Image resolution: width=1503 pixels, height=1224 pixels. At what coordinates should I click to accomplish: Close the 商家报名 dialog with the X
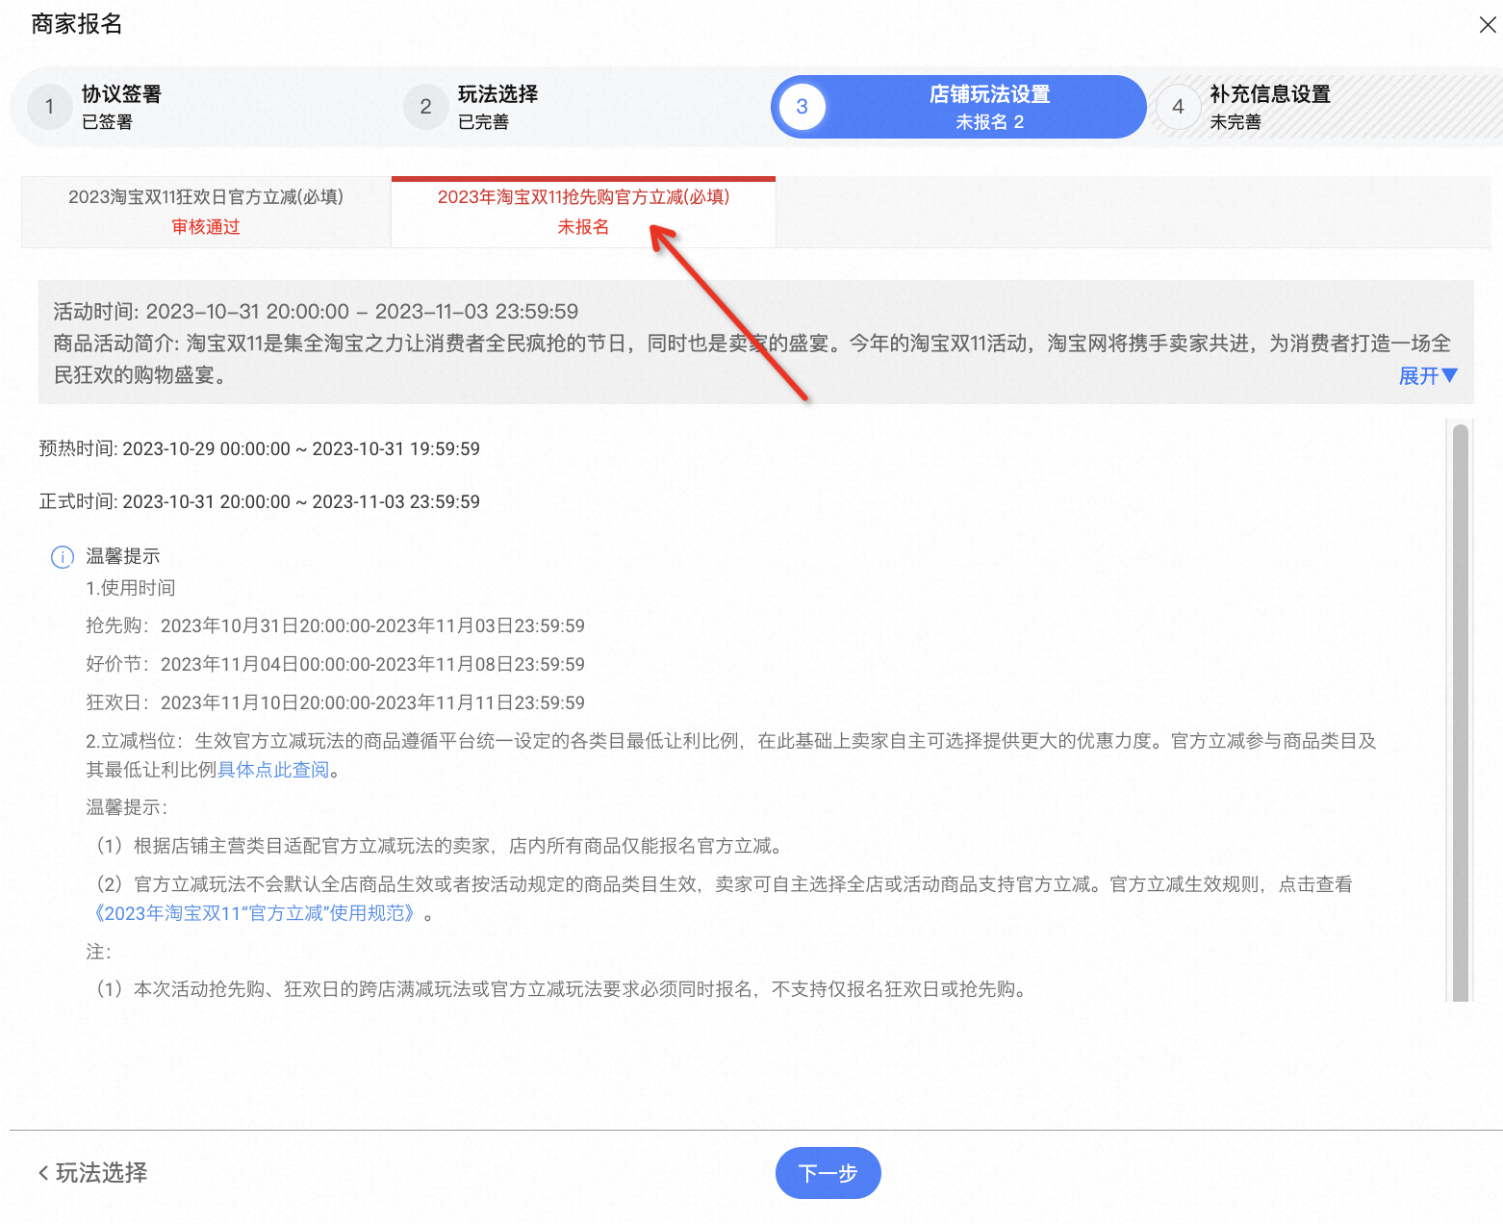tap(1488, 25)
